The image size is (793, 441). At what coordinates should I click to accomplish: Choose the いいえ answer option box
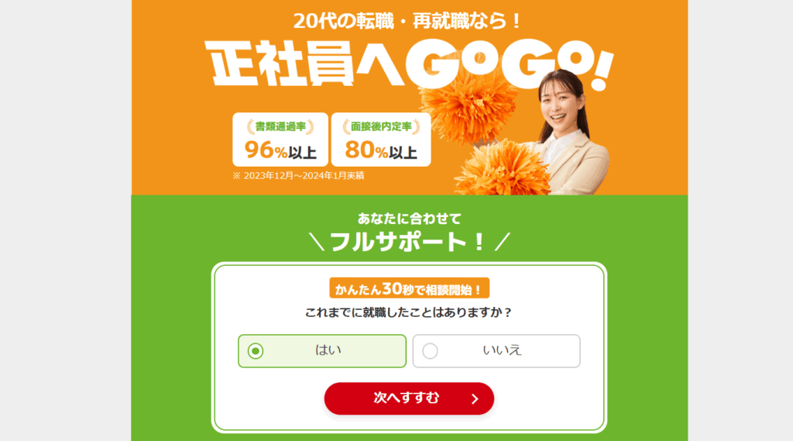(496, 351)
